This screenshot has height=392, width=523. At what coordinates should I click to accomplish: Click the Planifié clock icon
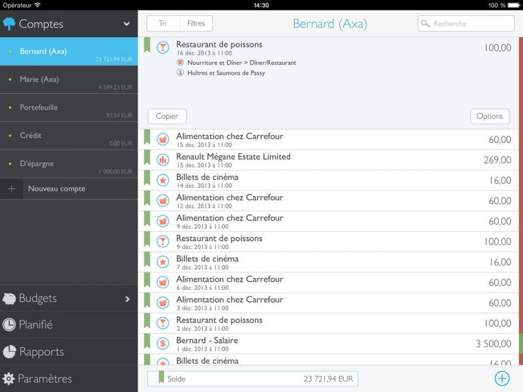click(9, 325)
